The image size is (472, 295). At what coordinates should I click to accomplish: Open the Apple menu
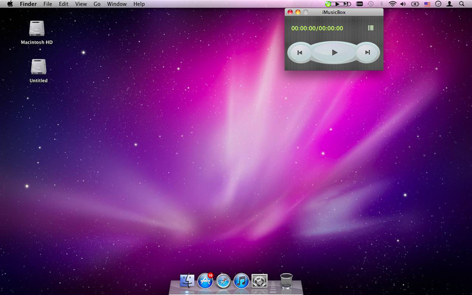click(10, 4)
